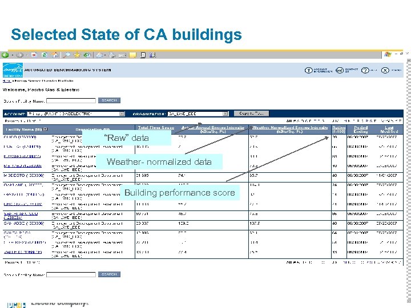Open the SANTA ROSA facility link
This screenshot has height=308, width=411.
click(17, 234)
